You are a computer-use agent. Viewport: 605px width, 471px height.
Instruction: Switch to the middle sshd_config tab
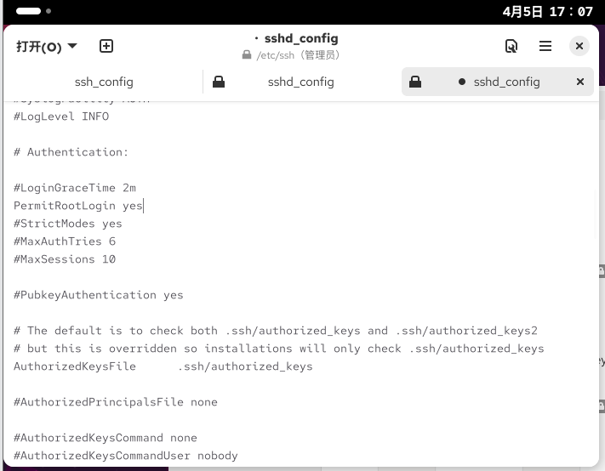point(300,82)
